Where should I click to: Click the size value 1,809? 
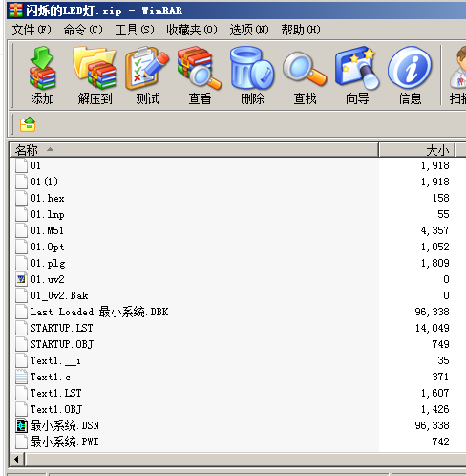pos(434,263)
